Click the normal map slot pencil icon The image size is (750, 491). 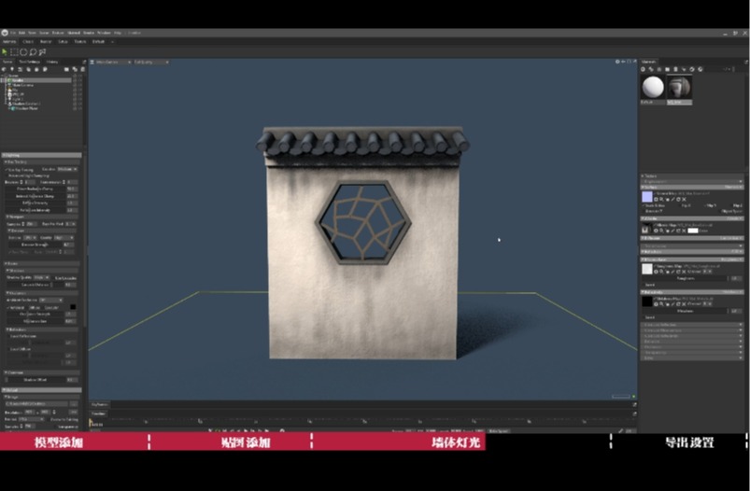(x=673, y=200)
